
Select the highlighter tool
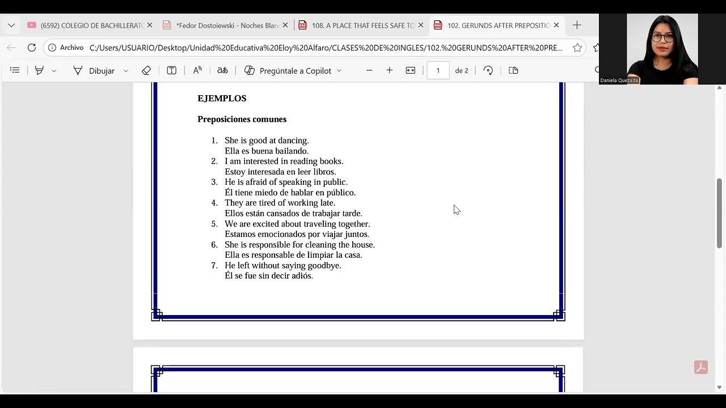coord(39,70)
